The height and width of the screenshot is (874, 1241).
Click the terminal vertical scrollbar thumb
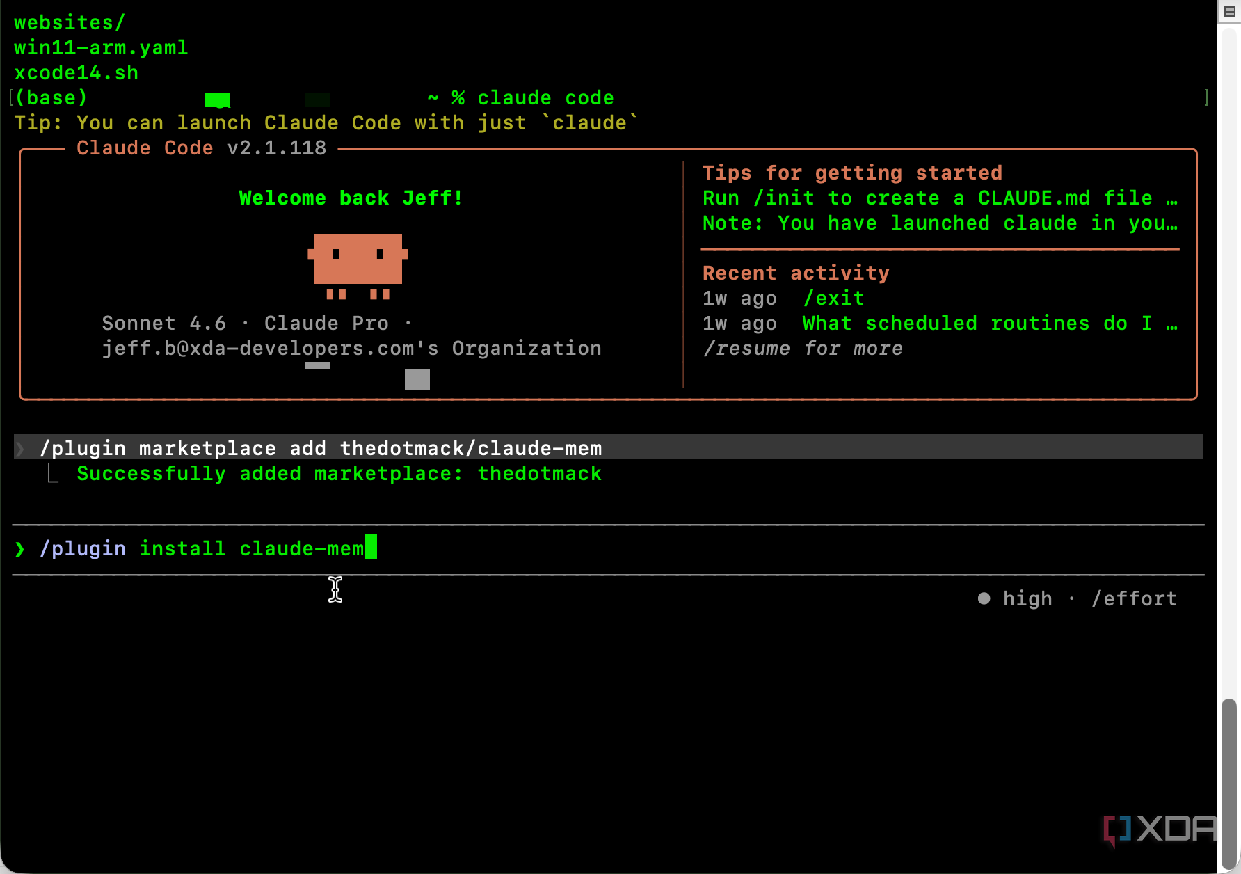click(1229, 784)
